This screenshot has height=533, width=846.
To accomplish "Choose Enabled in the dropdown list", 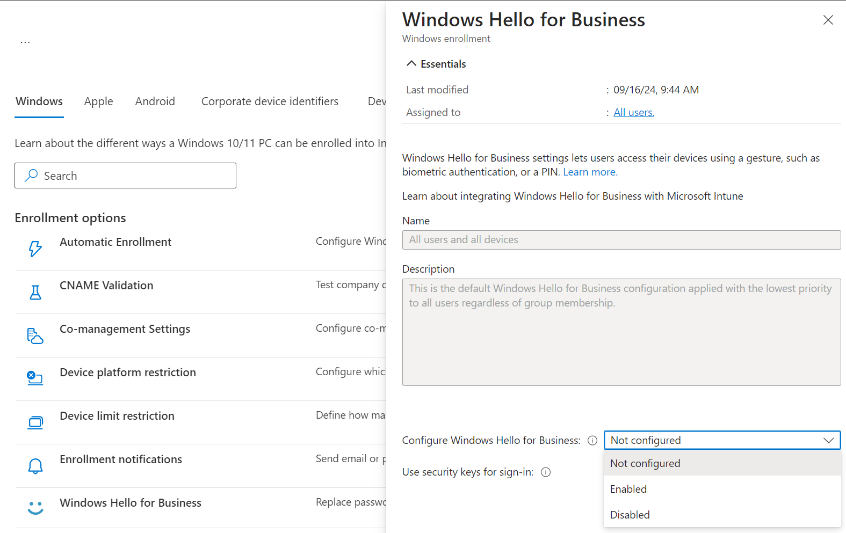I will tap(722, 489).
